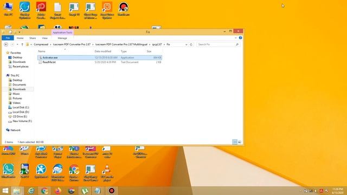
Task: Open the chevron after ipcp2.87 breadcrumb
Action: (x=164, y=44)
